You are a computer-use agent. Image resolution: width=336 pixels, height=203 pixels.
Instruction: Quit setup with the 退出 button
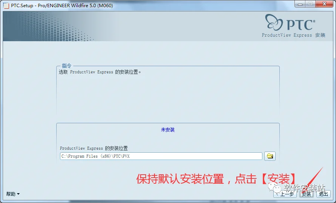tap(324, 194)
